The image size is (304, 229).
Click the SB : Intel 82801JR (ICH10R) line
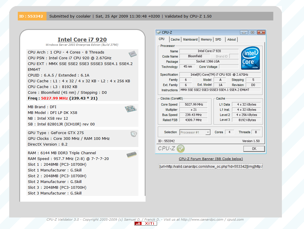61,124
